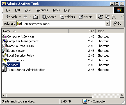Click the Copy To toolbar icon

[107, 17]
